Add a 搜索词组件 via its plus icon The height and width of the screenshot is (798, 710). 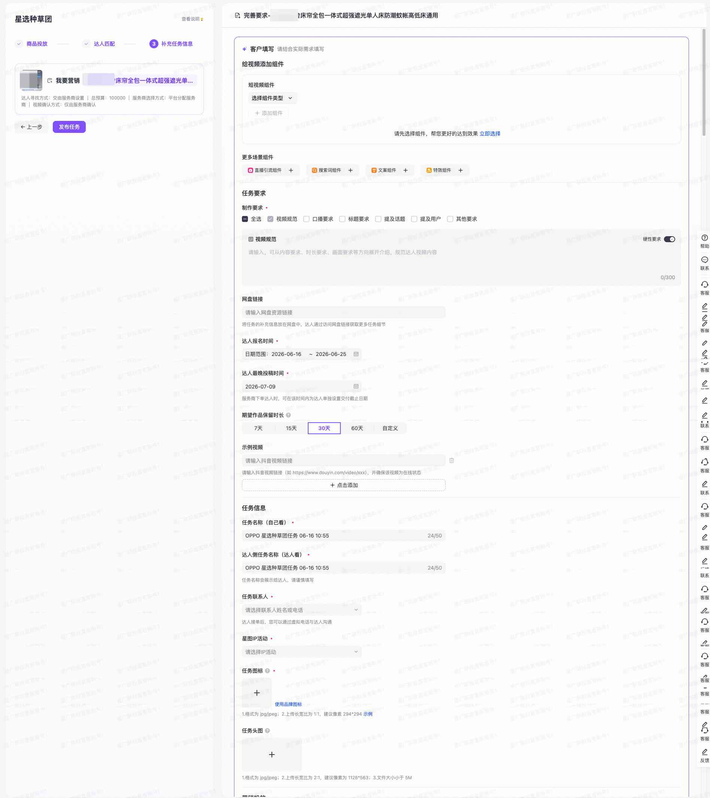click(350, 170)
